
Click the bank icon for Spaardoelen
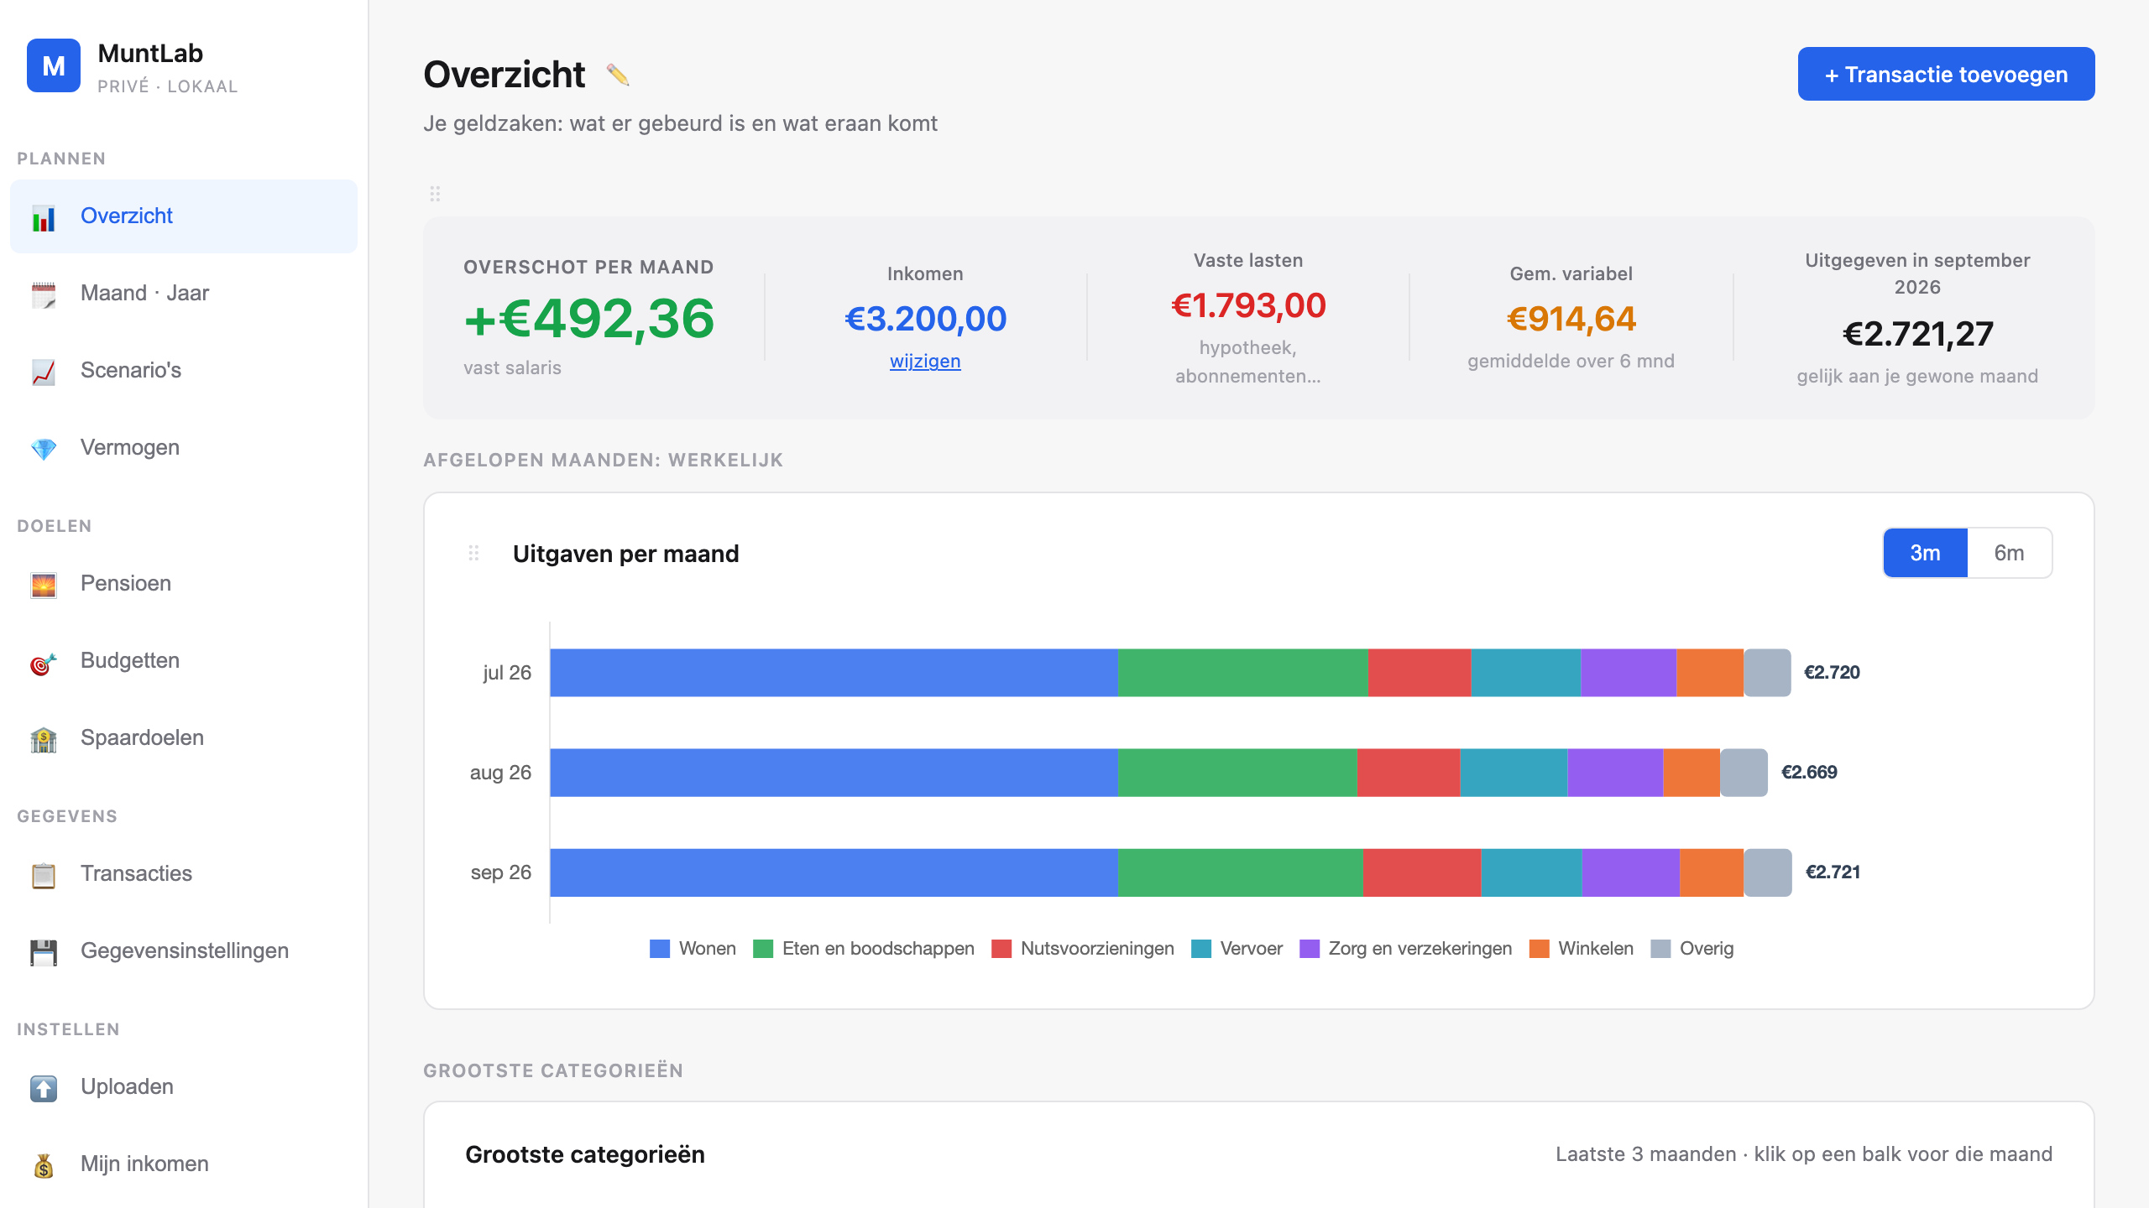click(x=44, y=739)
